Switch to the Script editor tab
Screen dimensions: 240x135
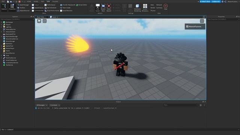click(54, 17)
